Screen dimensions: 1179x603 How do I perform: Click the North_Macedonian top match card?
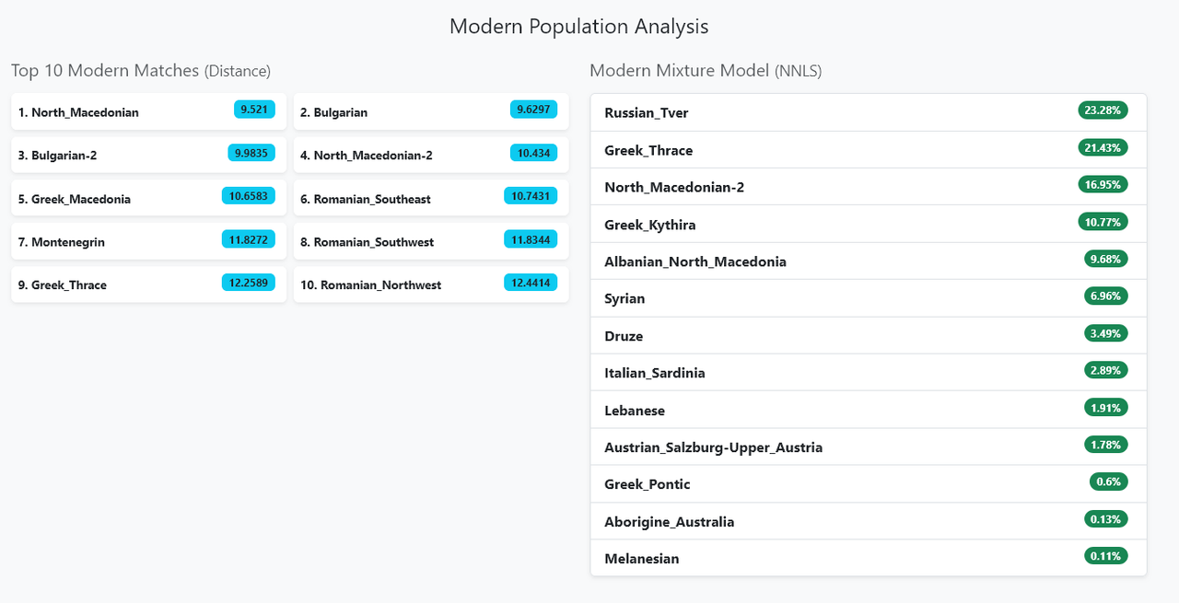(x=148, y=112)
